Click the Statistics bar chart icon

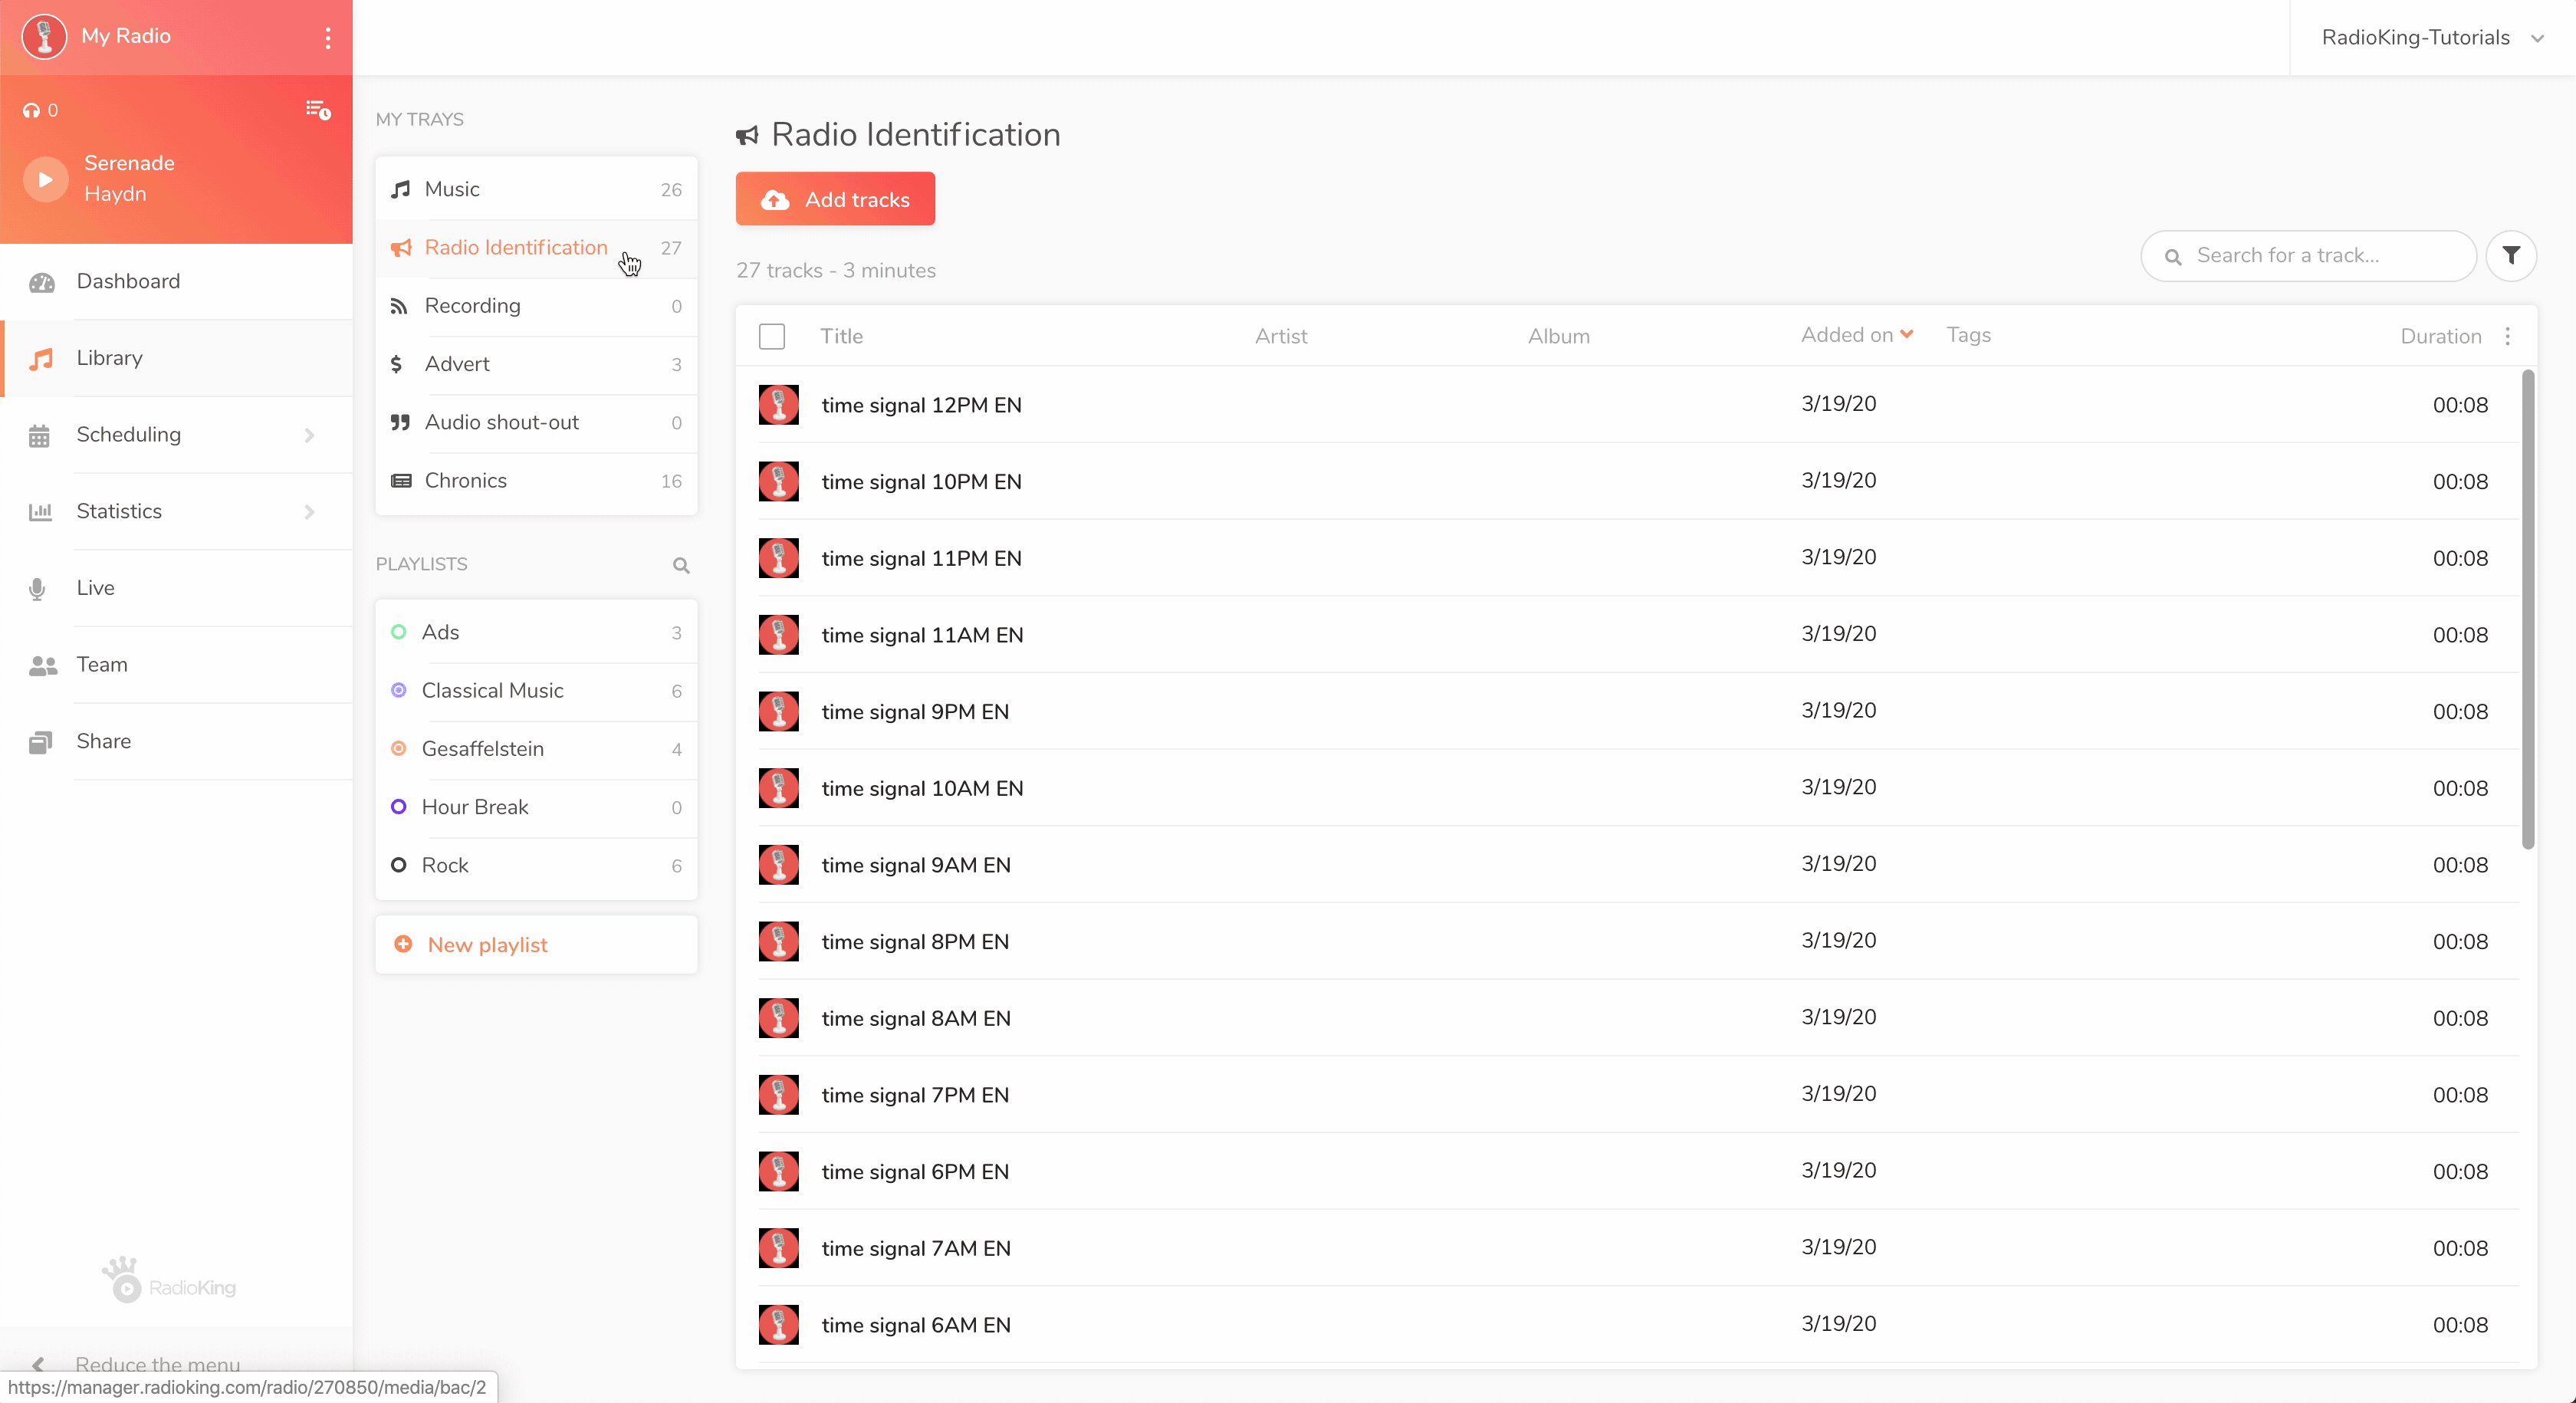click(40, 512)
